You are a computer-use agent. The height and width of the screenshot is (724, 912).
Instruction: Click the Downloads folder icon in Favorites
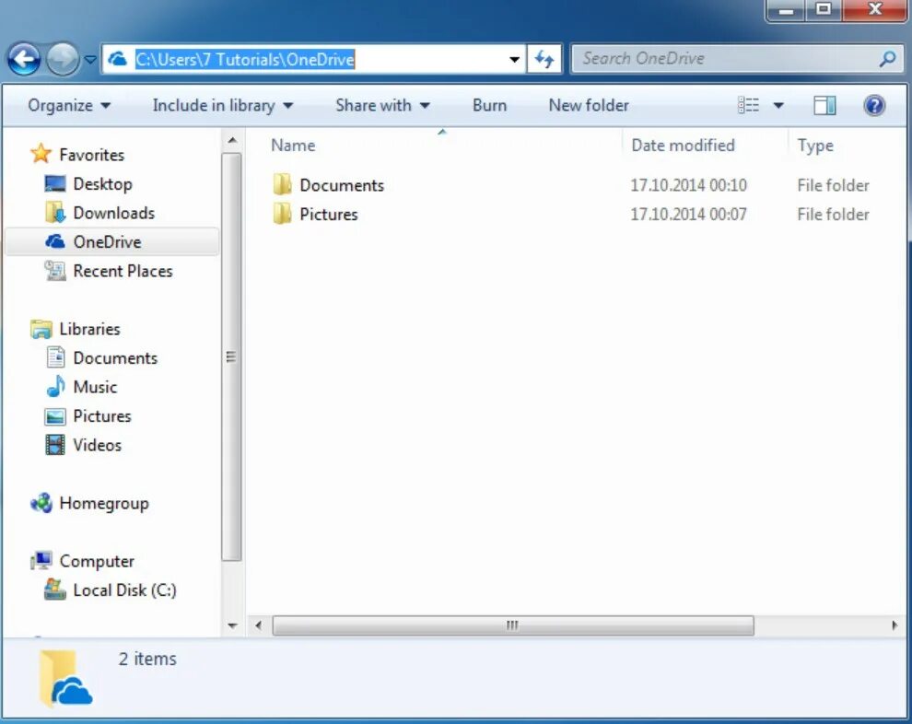(x=55, y=212)
